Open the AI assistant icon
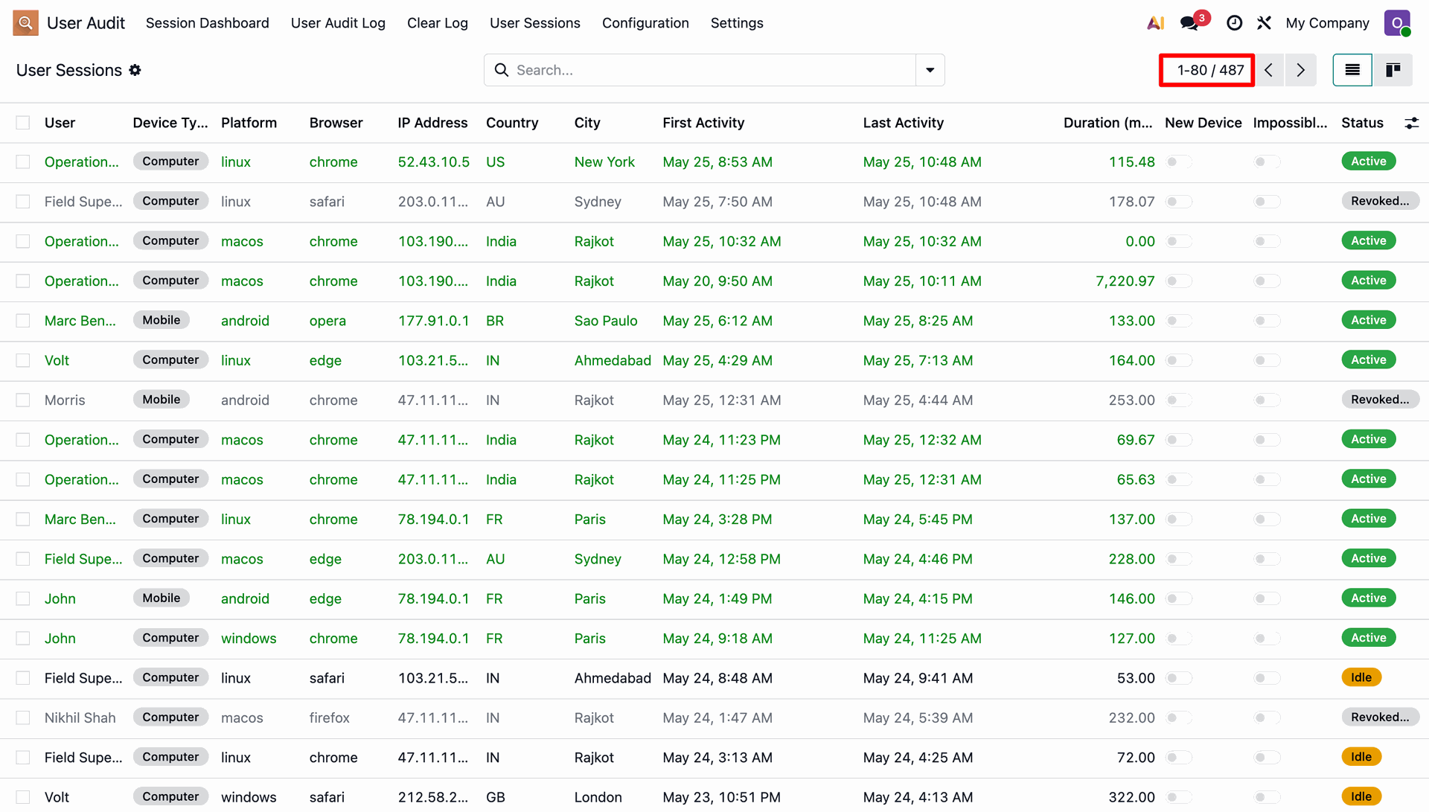This screenshot has height=812, width=1429. tap(1155, 23)
